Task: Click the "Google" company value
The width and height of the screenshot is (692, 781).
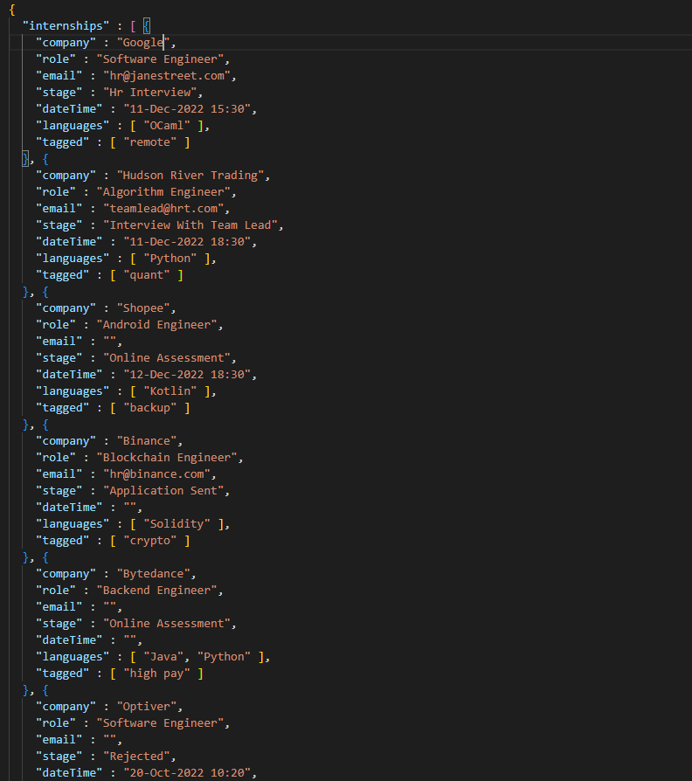Action: pyautogui.click(x=143, y=42)
